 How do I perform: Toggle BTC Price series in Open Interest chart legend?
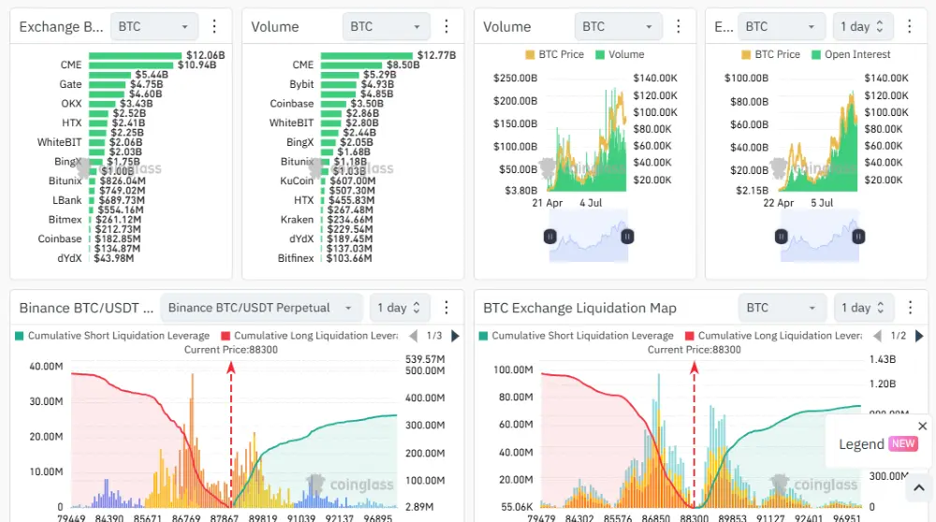click(x=770, y=54)
